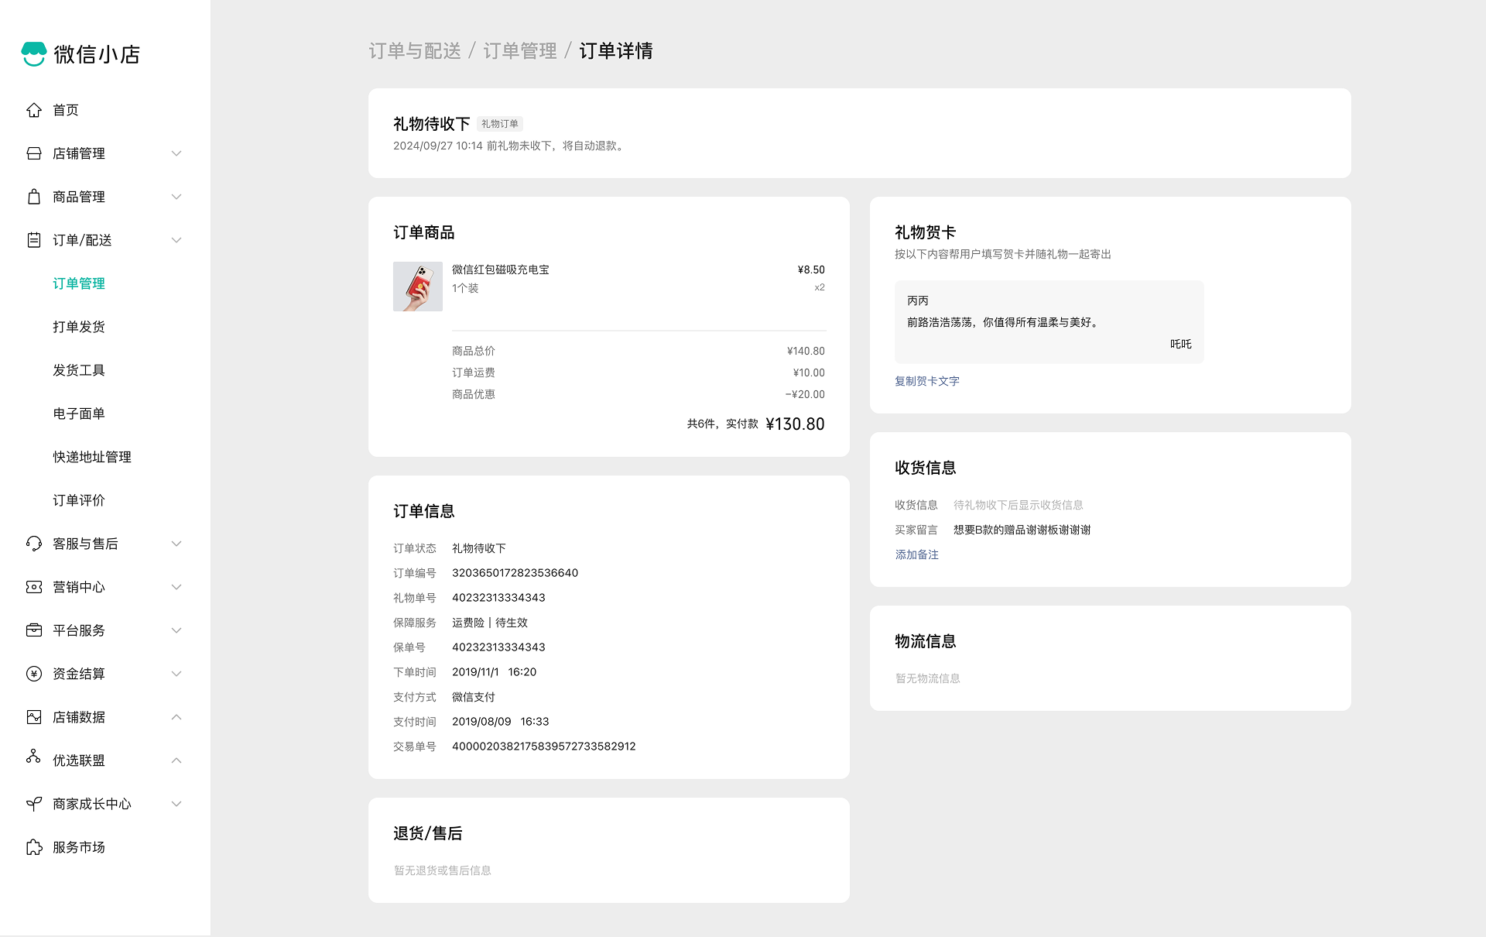The height and width of the screenshot is (937, 1486).
Task: Click 添加备注 link
Action: pos(917,554)
